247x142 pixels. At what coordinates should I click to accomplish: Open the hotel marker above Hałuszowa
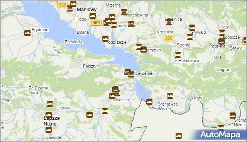178,55
